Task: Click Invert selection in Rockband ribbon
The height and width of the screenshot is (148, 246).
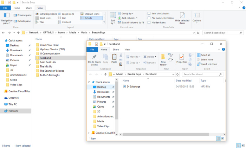Action: point(207,64)
